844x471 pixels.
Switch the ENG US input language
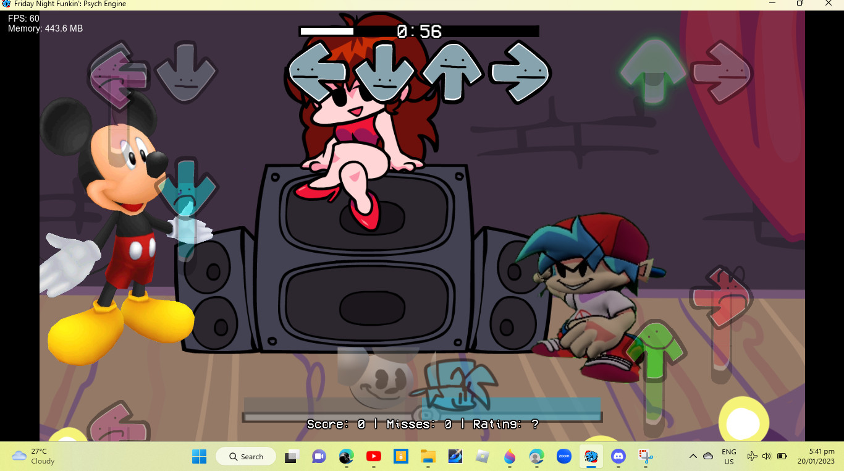point(729,457)
